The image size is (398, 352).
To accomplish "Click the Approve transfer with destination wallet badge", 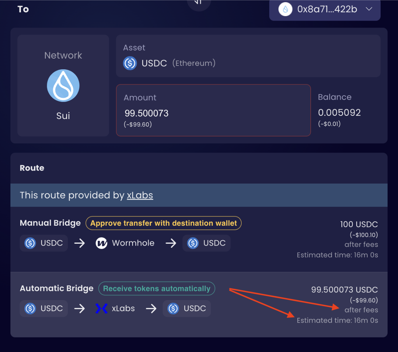I will click(x=163, y=223).
